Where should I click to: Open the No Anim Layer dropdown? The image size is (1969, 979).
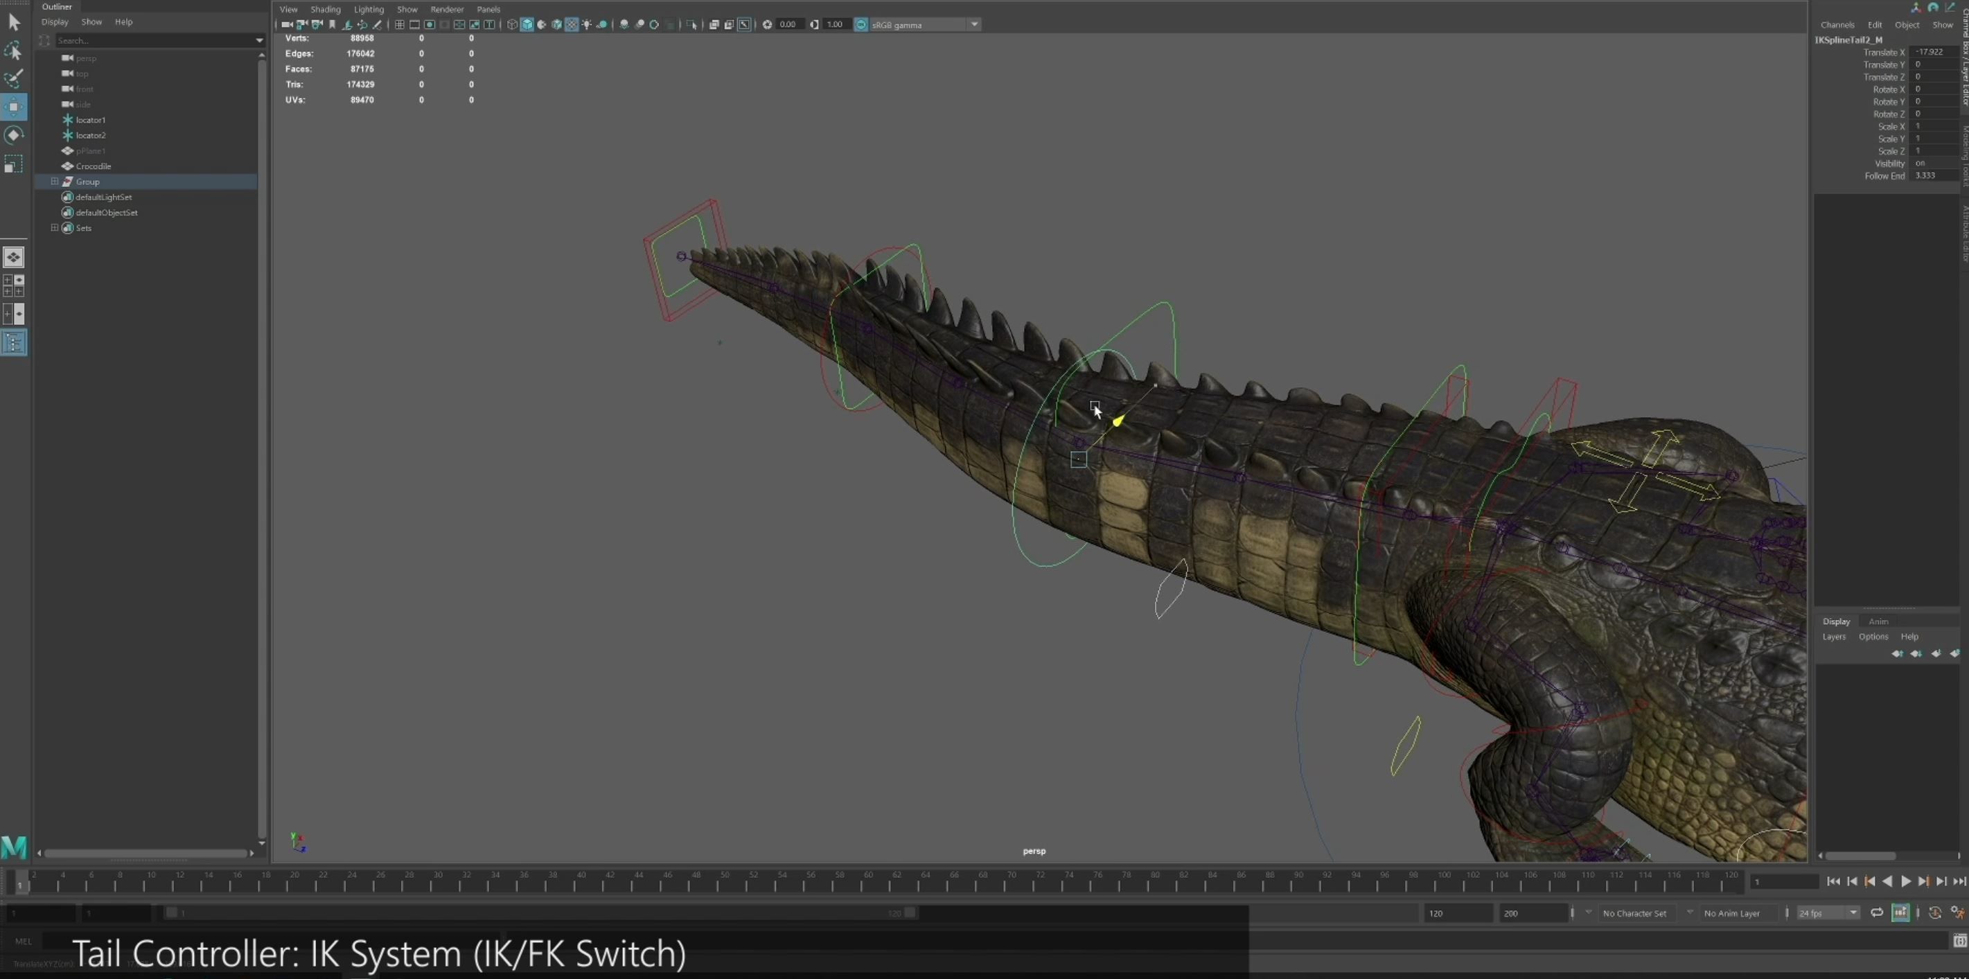click(1690, 912)
